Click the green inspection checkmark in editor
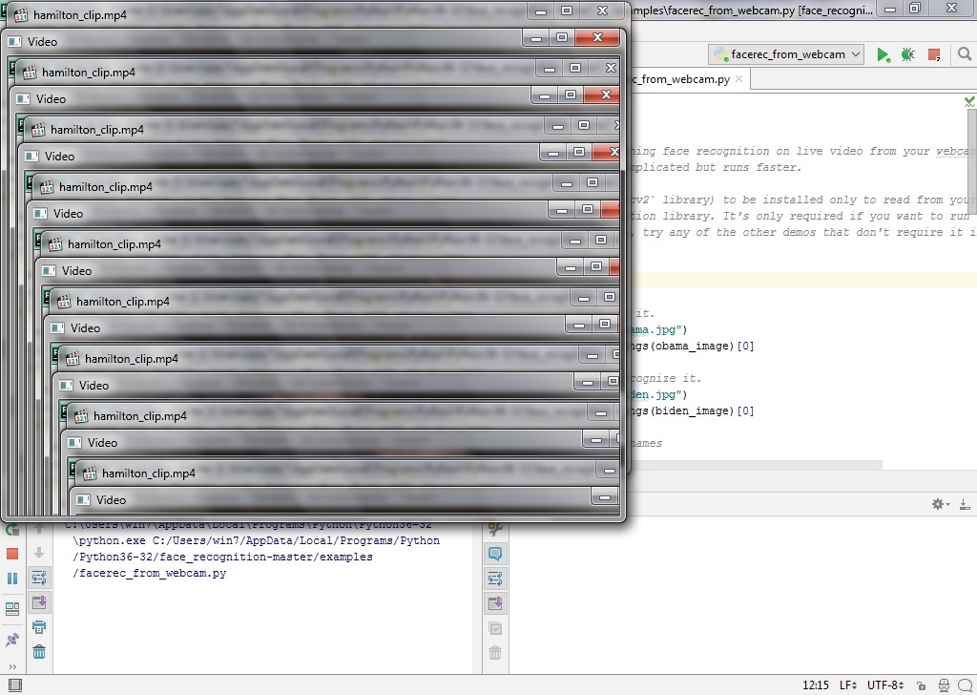Screen dimensions: 977x695 tap(969, 101)
